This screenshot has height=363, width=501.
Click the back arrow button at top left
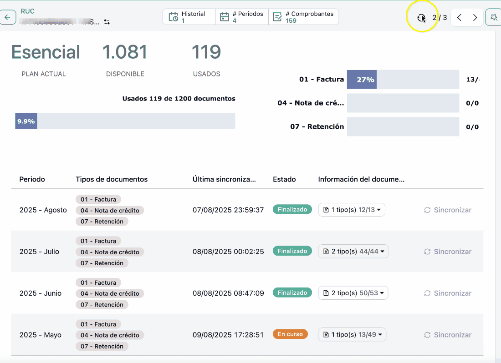click(x=8, y=17)
